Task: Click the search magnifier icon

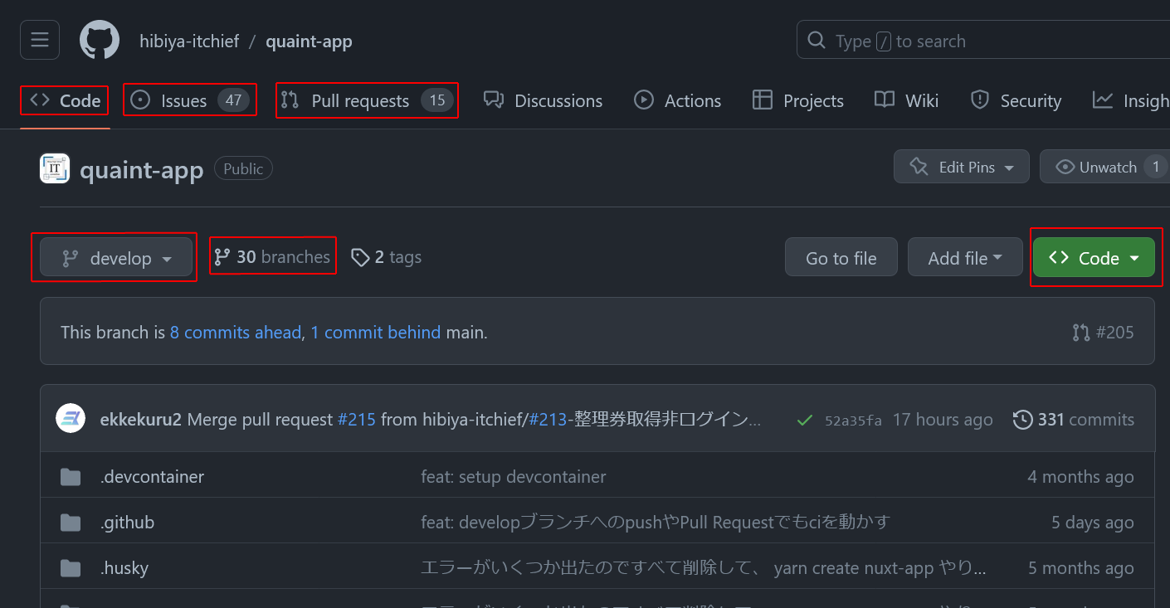Action: (817, 41)
